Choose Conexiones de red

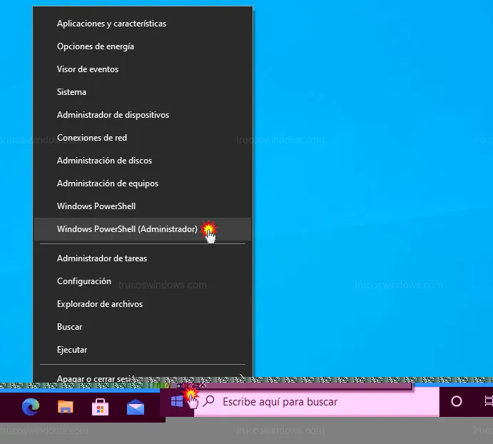(x=92, y=138)
